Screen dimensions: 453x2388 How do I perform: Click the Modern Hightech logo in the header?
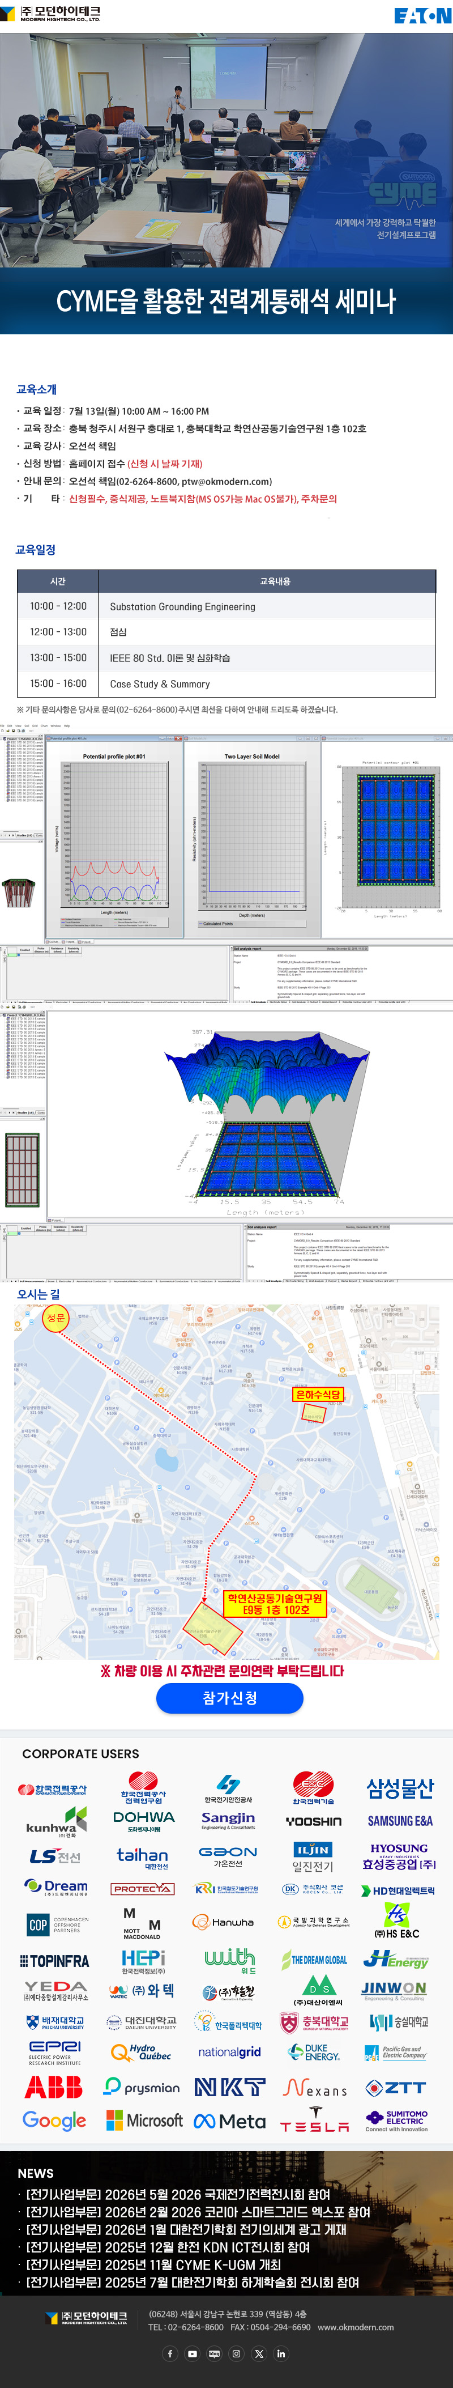click(x=51, y=13)
